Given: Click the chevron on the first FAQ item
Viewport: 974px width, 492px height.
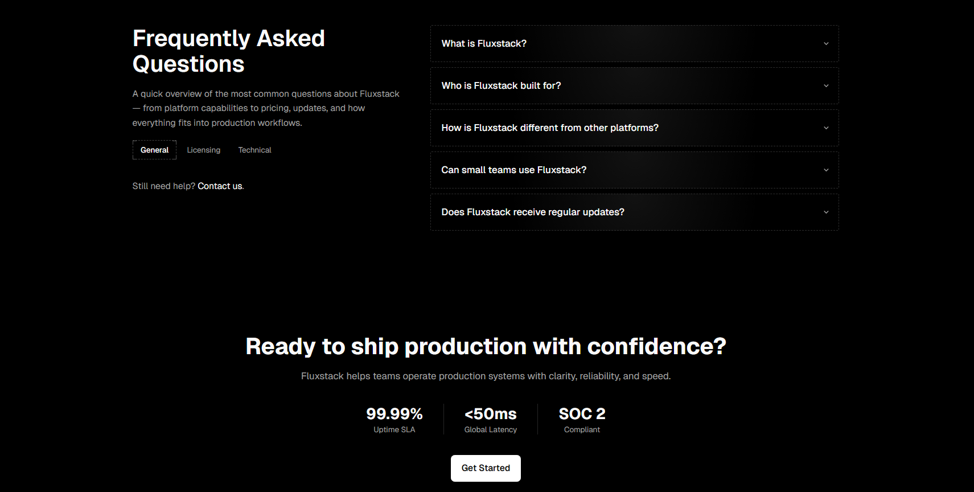Looking at the screenshot, I should pos(826,43).
